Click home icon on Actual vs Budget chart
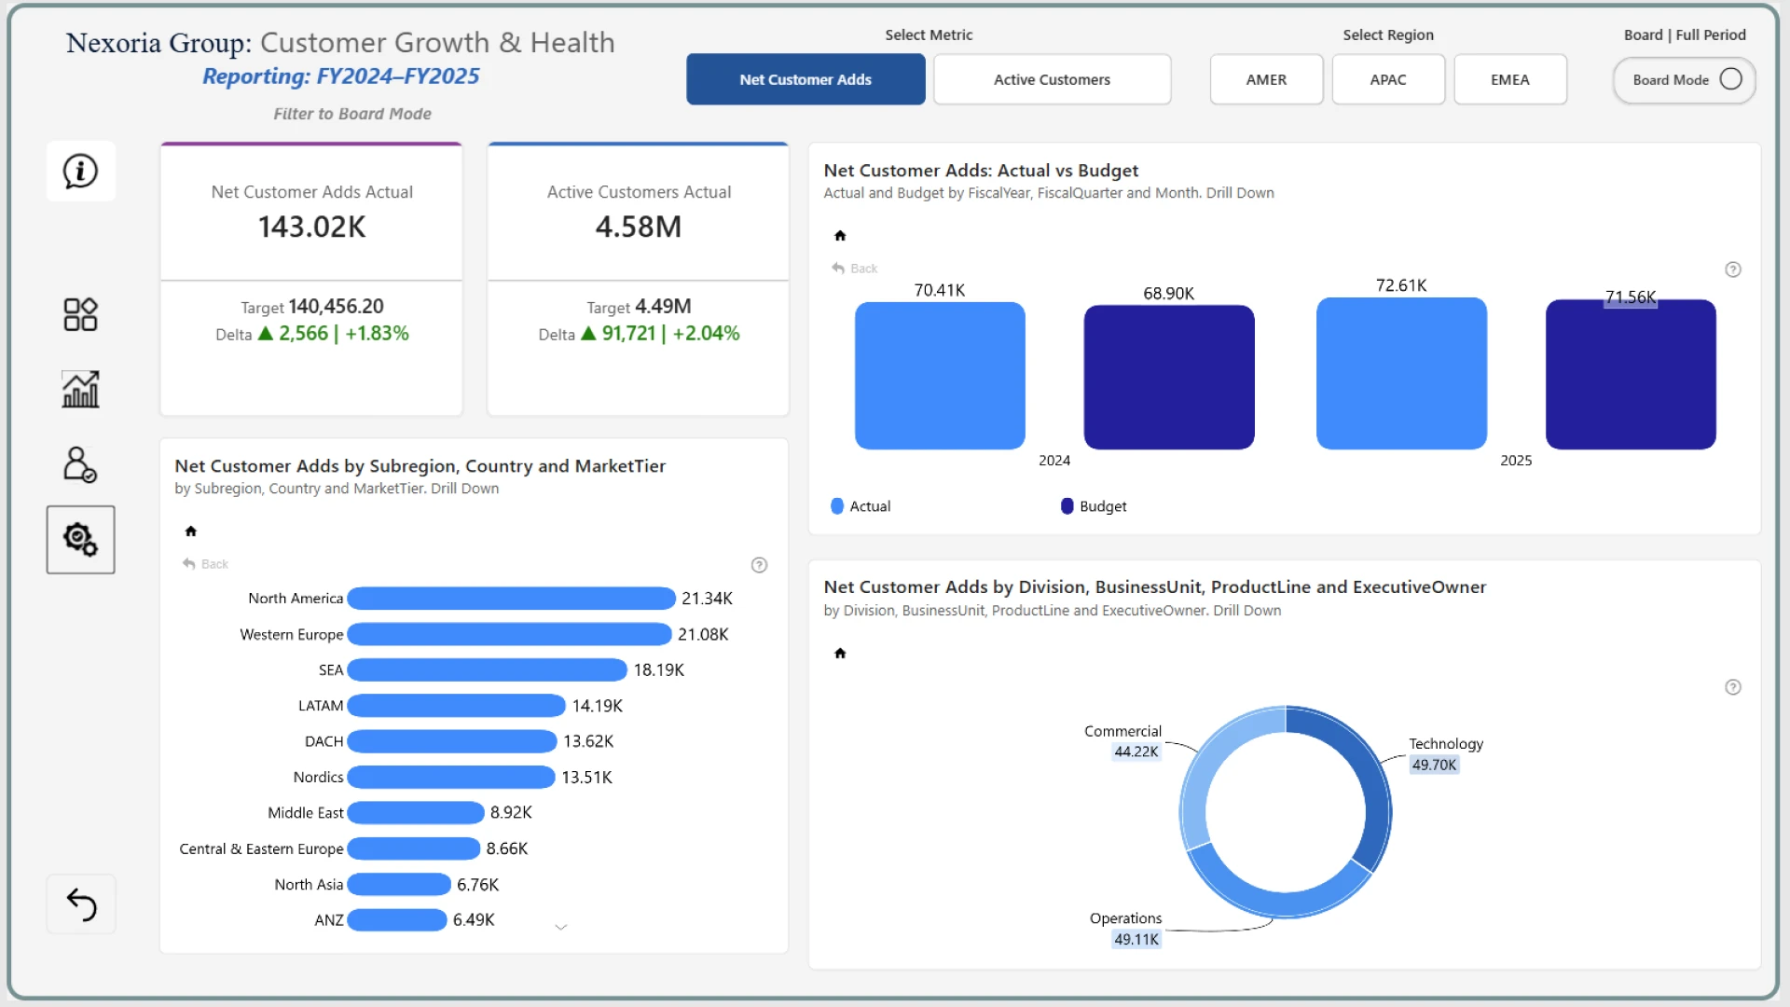 (840, 236)
